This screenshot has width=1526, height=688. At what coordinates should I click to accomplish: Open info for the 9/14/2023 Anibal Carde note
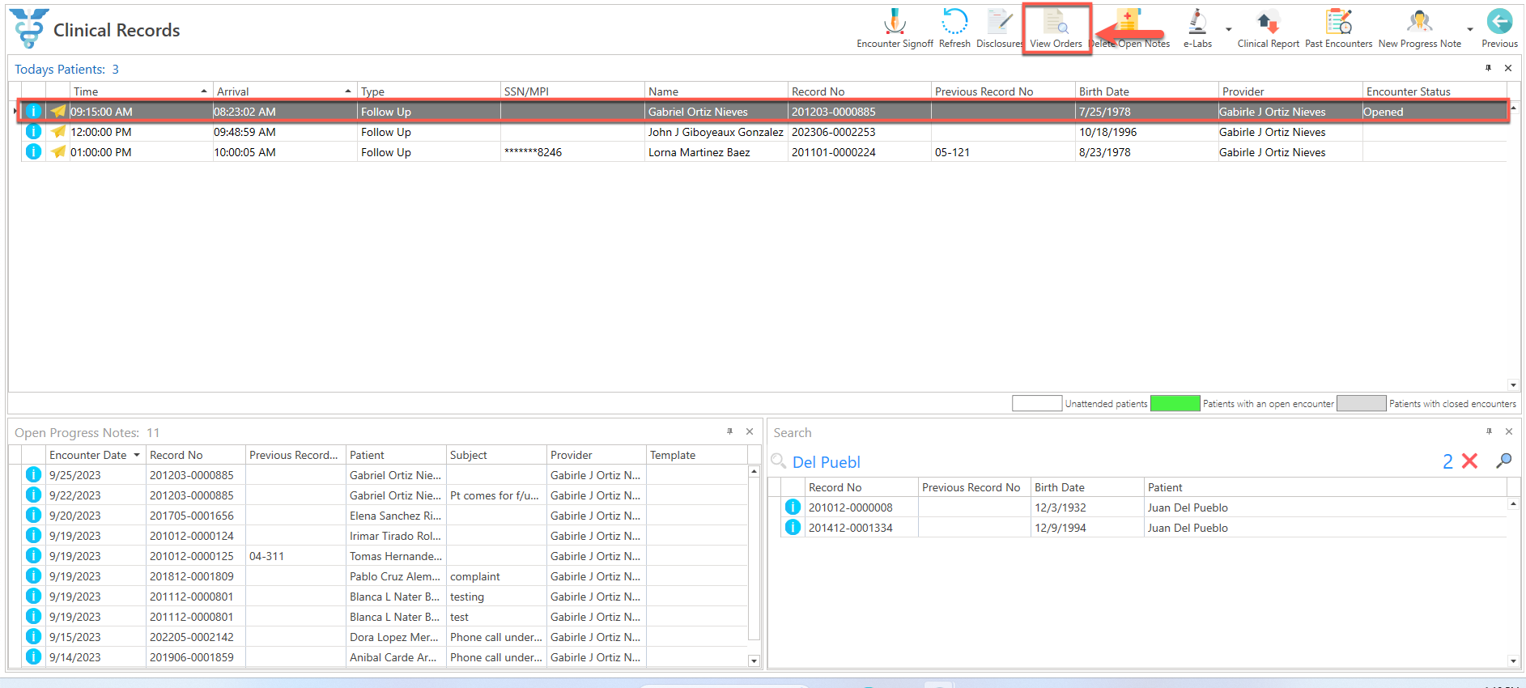tap(33, 657)
